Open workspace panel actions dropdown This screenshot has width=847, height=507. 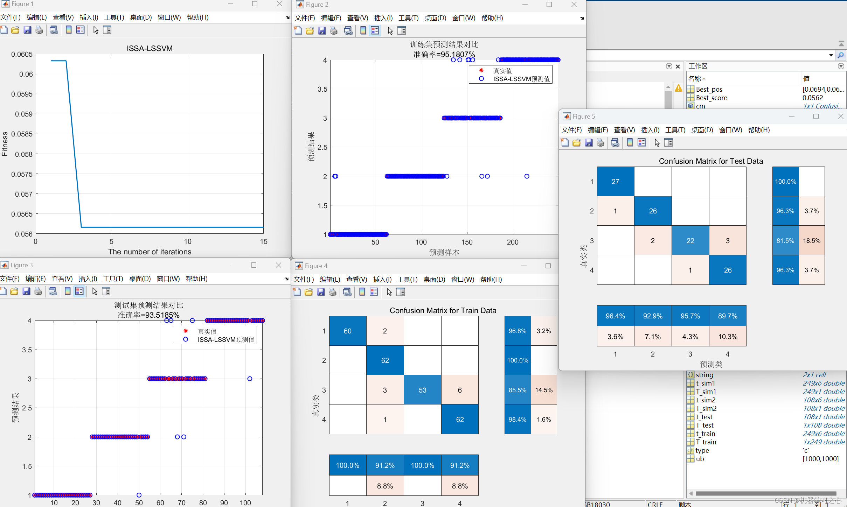pyautogui.click(x=841, y=66)
